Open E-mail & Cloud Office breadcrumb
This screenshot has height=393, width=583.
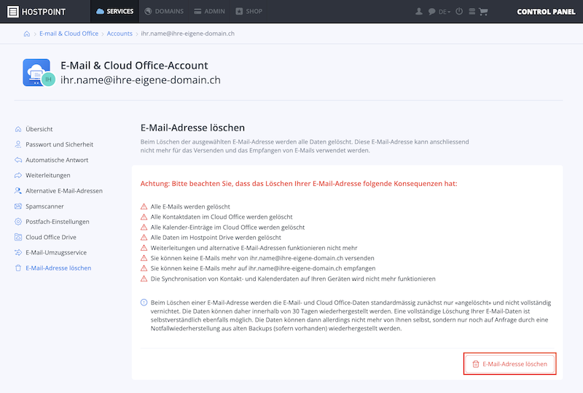point(69,34)
